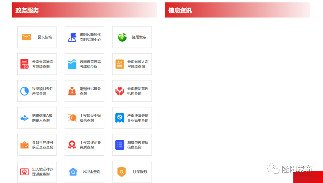Click the 工程建设中标结果查询 tile
Screen dimensions: 323x183
pyautogui.click(x=84, y=117)
